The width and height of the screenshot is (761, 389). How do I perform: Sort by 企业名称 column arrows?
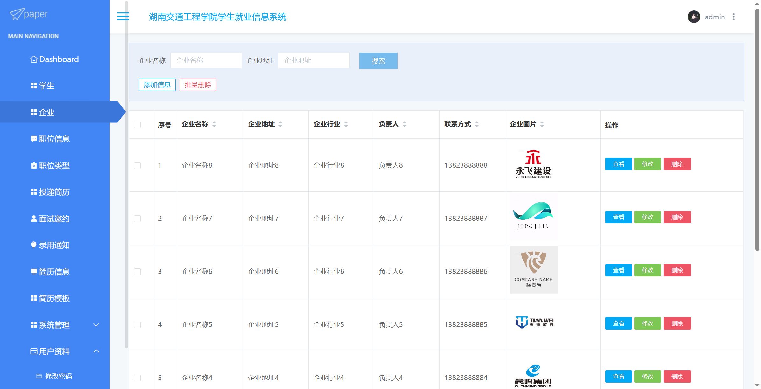214,124
